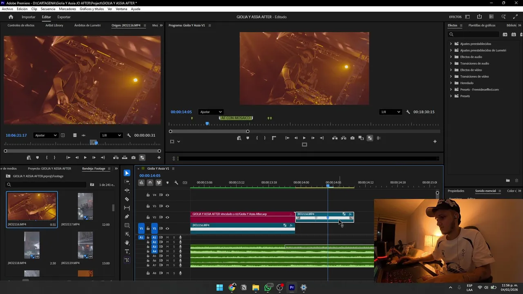Play the Program monitor sequence
523x294 pixels.
point(304,138)
